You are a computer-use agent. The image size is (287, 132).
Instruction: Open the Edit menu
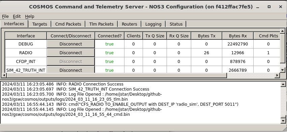pos(17,16)
